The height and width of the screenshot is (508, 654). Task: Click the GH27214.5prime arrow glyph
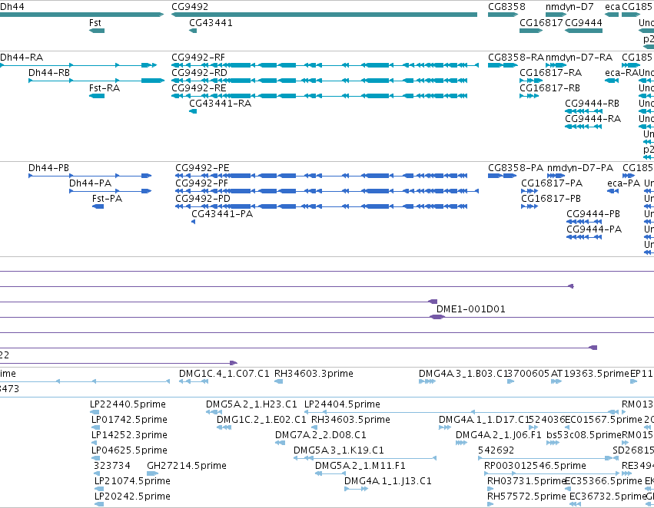153,473
